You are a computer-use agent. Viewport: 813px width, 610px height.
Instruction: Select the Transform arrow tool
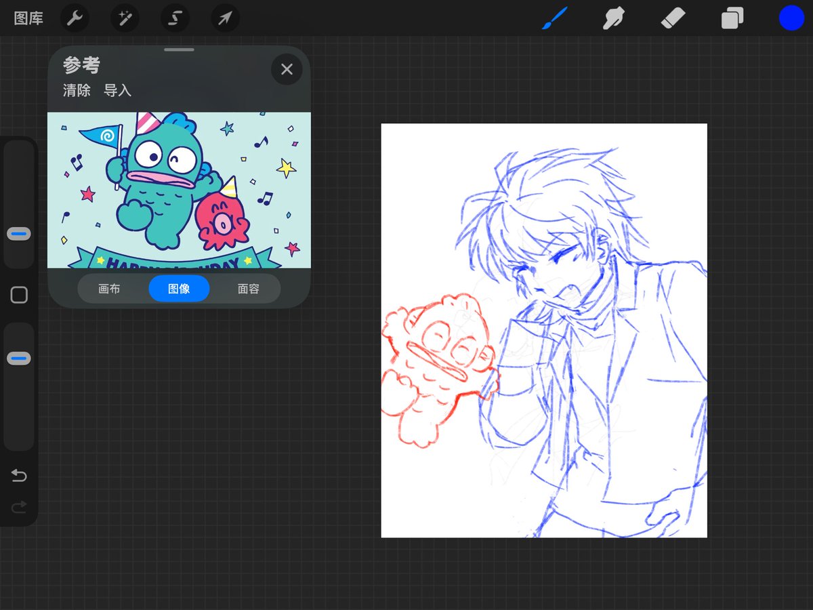point(225,18)
